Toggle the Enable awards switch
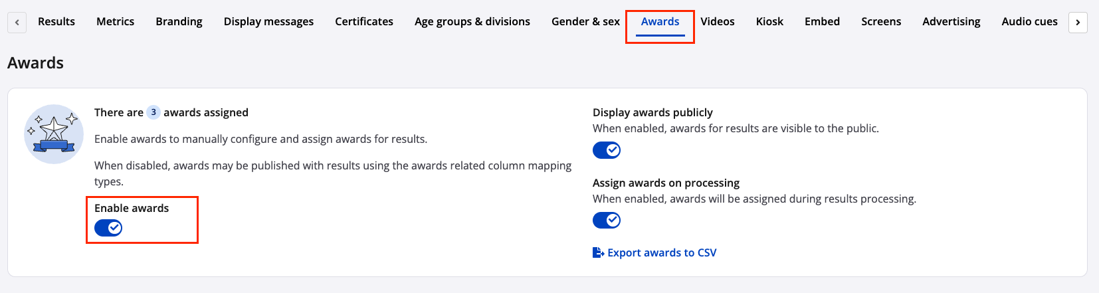The image size is (1099, 293). [108, 228]
